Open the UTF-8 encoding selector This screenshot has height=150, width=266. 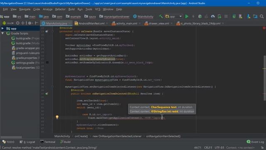[x=219, y=147]
